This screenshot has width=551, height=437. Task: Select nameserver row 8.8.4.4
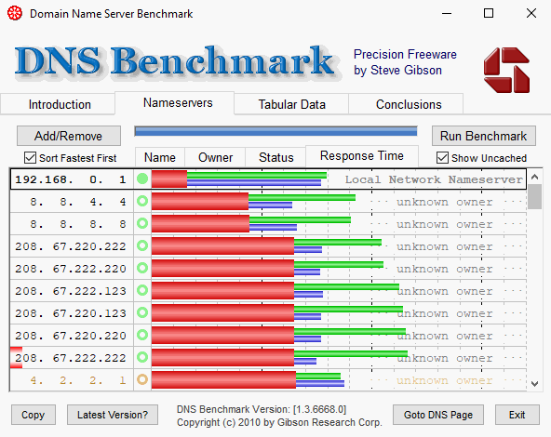pos(268,201)
